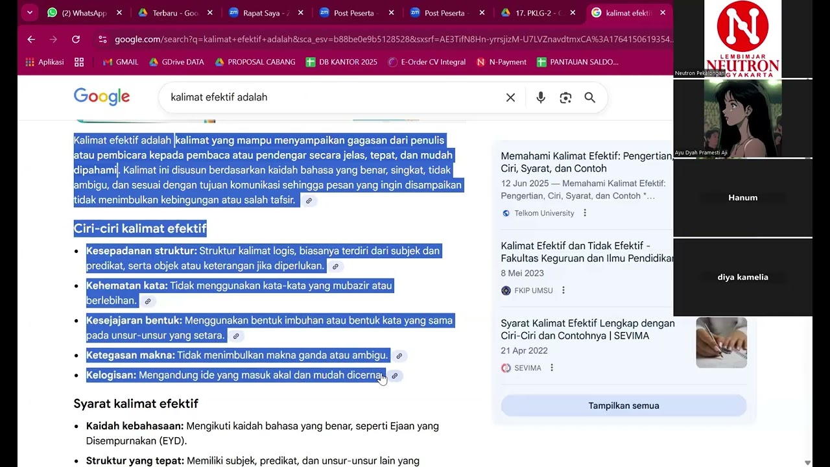Close the WhatsApp tab
The height and width of the screenshot is (467, 830).
pos(119,13)
